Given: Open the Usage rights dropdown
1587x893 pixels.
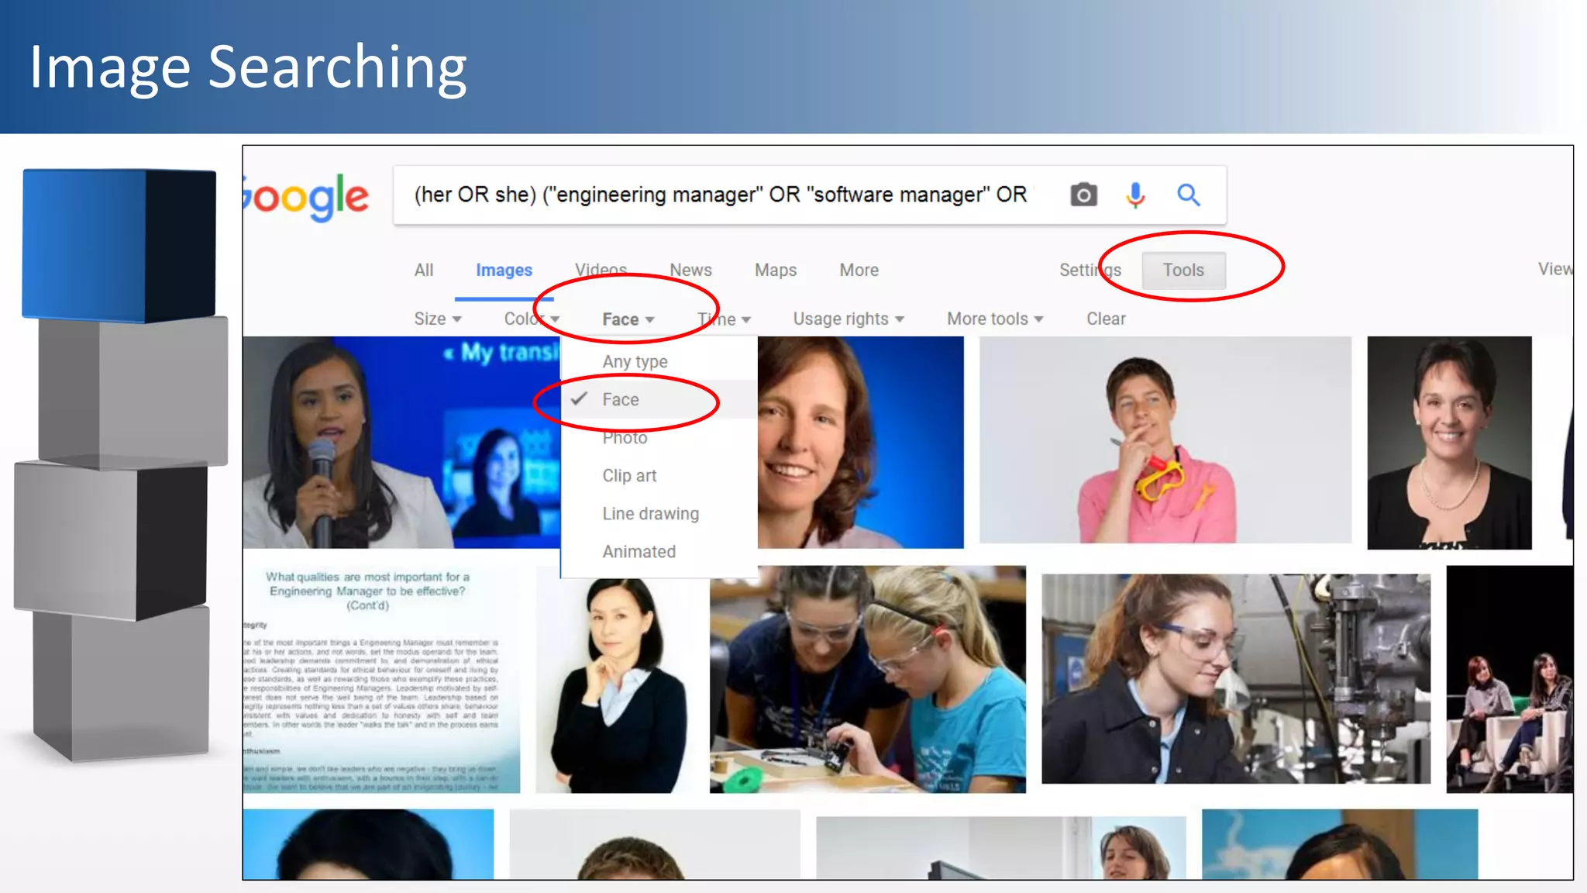Looking at the screenshot, I should pos(849,319).
